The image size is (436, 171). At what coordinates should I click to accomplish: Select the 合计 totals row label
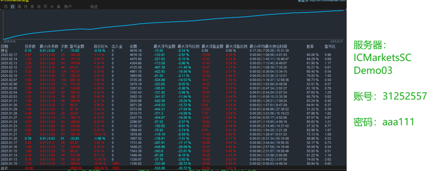pyautogui.click(x=4, y=168)
